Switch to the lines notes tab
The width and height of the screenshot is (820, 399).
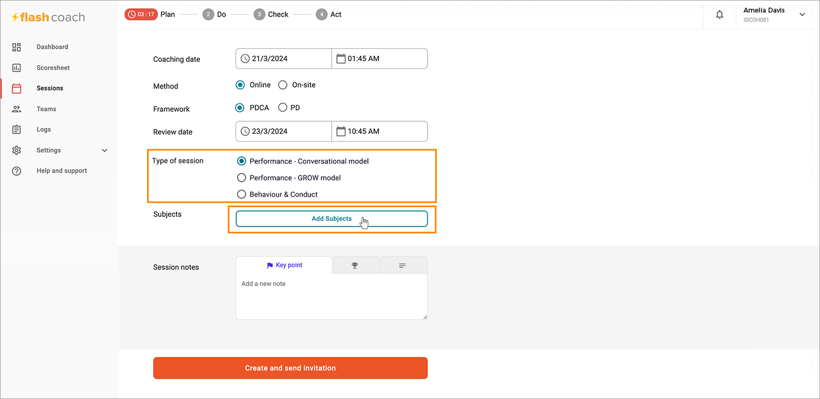(403, 265)
